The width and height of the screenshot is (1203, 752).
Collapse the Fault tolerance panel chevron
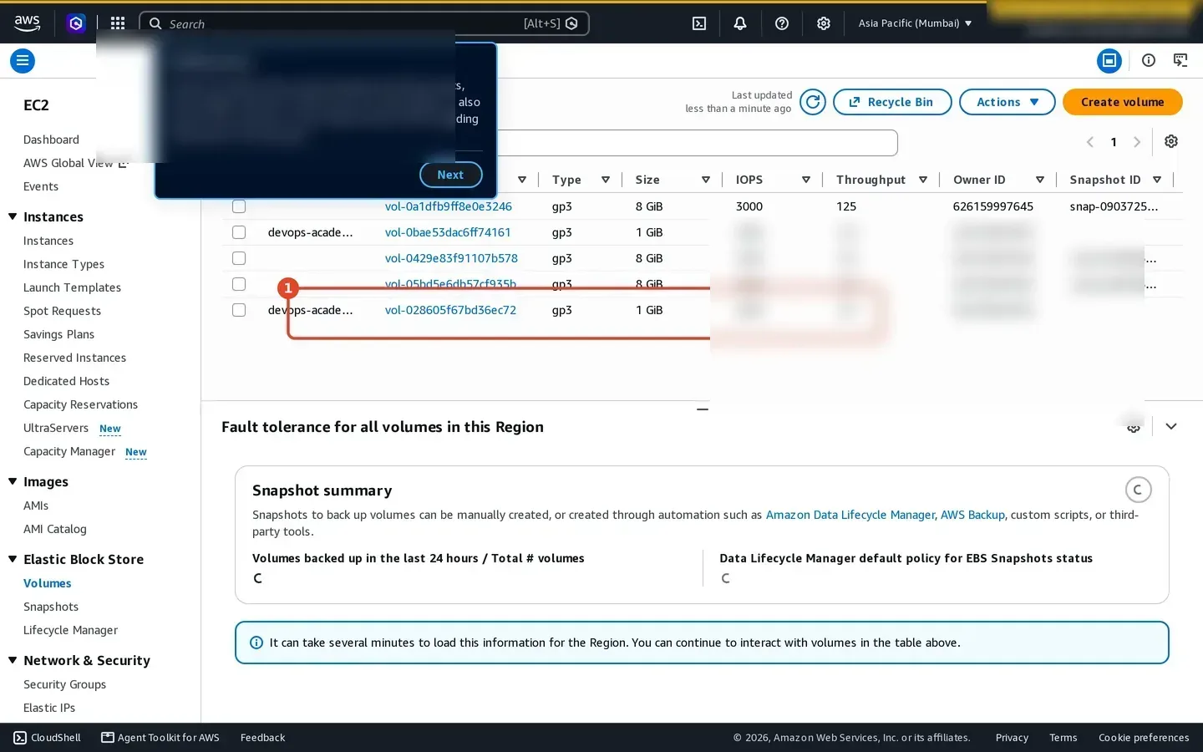(1171, 427)
